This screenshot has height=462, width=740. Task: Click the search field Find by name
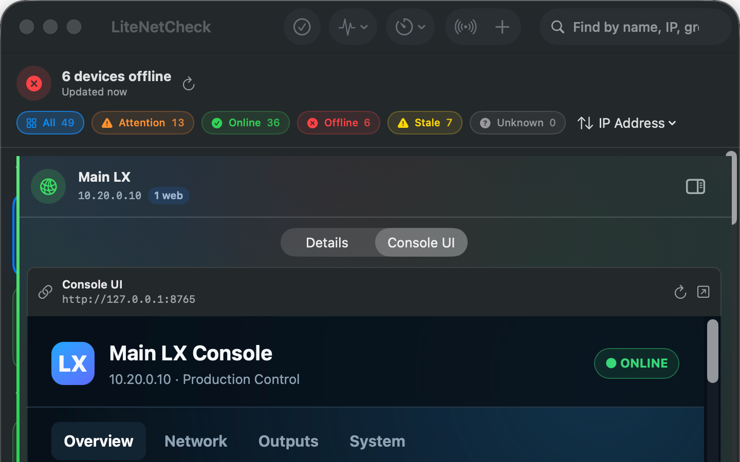coord(636,27)
